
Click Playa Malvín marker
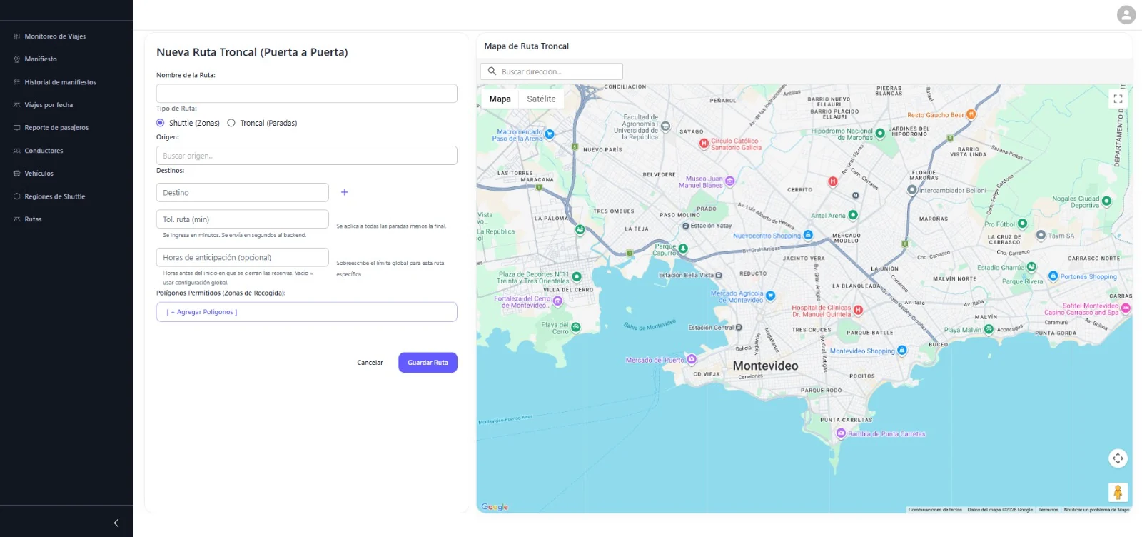pos(989,329)
